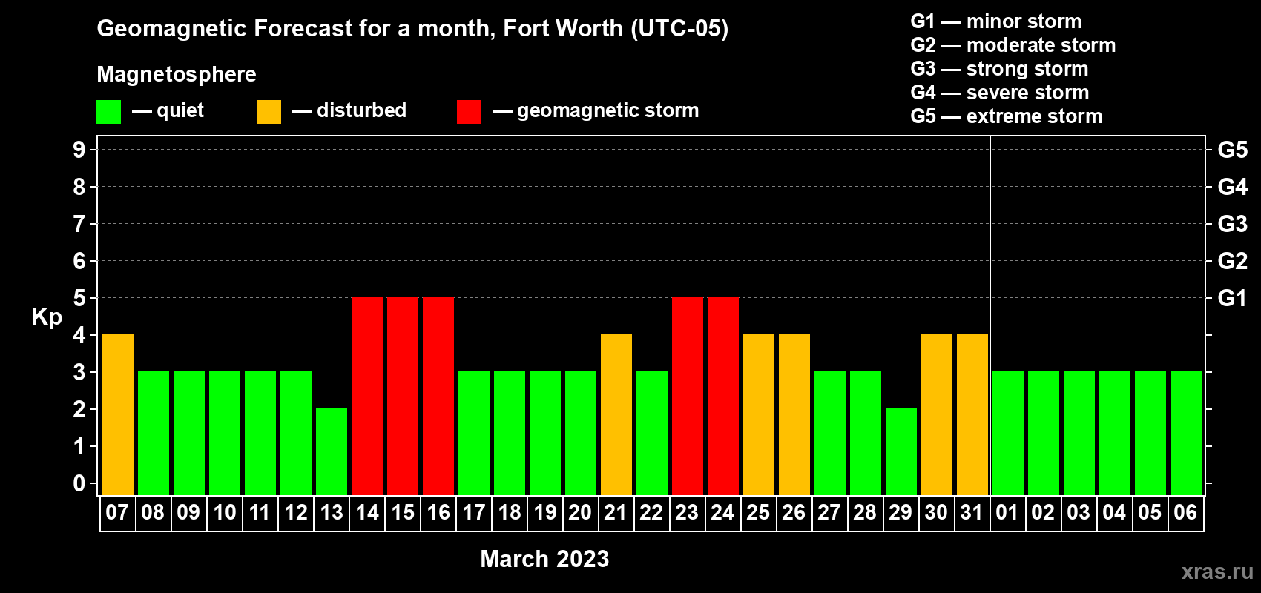Click the 'G3 — strong storm' legend line
Image resolution: width=1261 pixels, height=593 pixels.
tap(999, 69)
